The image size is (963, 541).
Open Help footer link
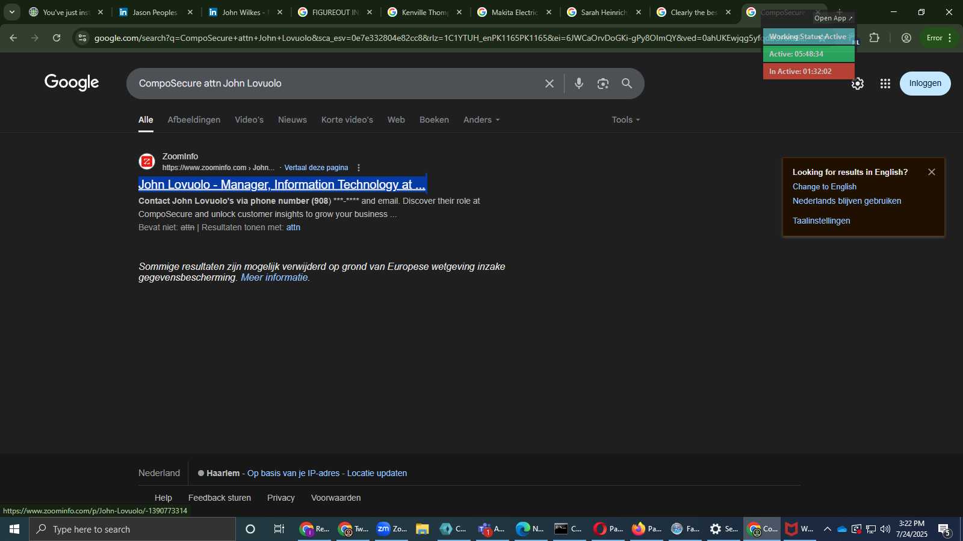(163, 498)
